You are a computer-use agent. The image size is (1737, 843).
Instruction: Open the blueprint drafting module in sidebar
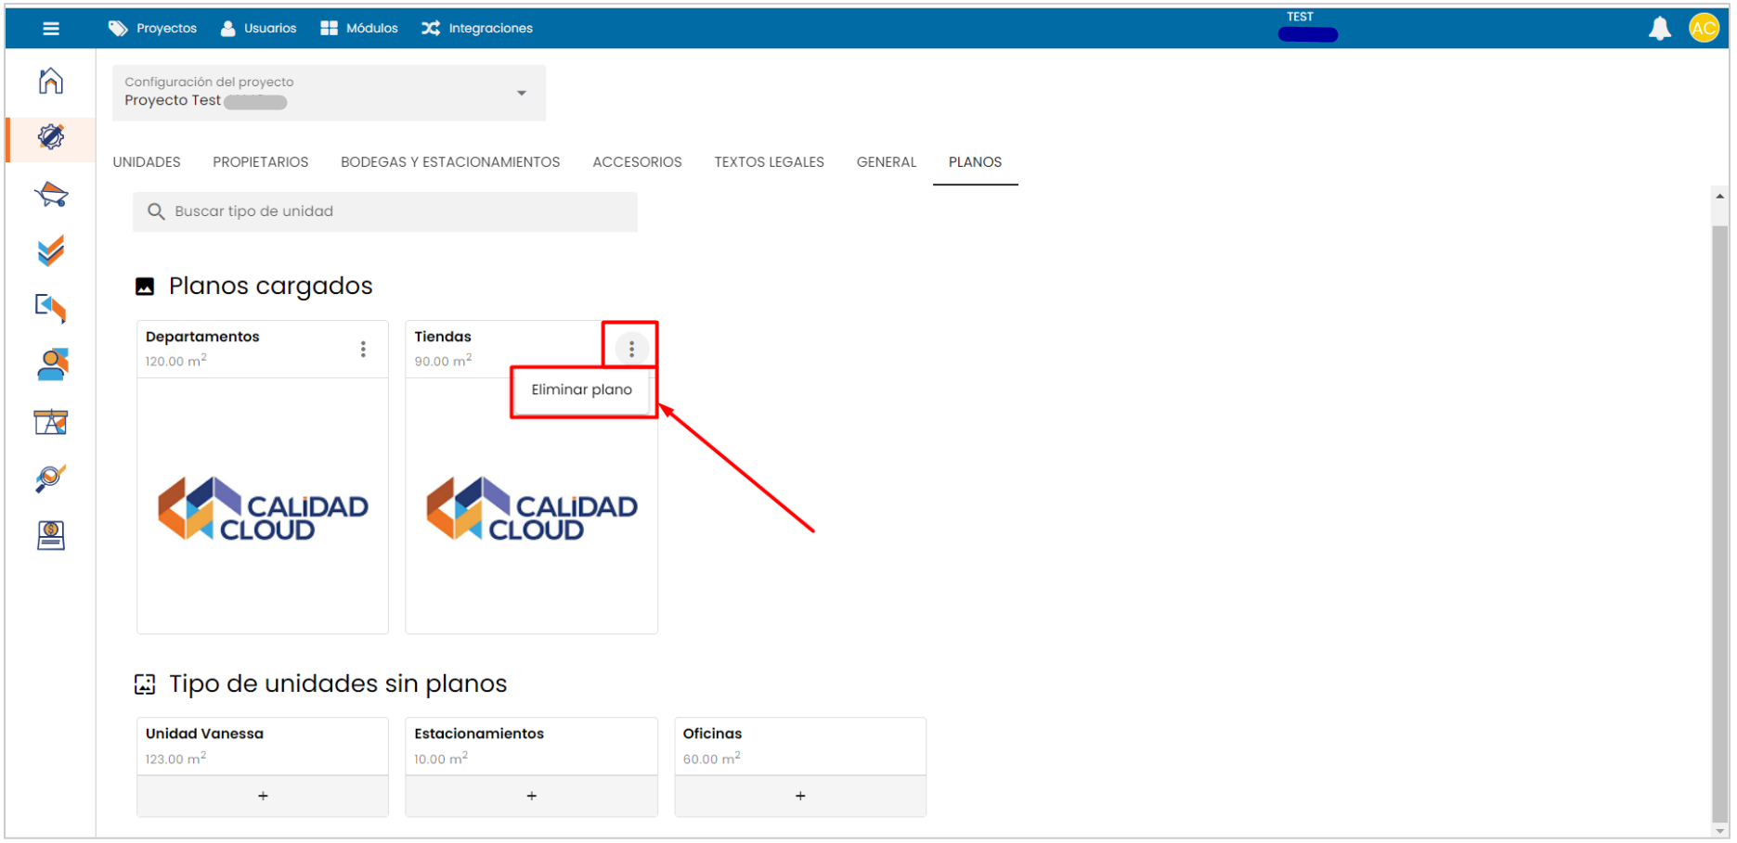(x=51, y=422)
